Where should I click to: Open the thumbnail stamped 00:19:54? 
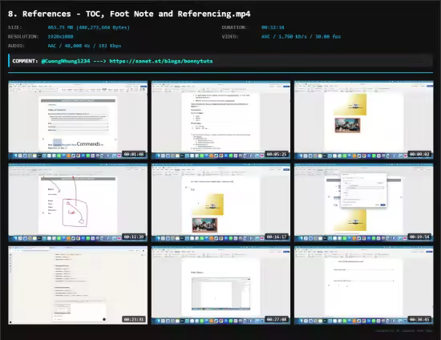tap(364, 203)
